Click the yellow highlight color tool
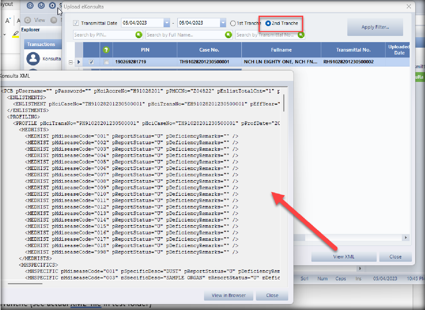The width and height of the screenshot is (425, 310). pyautogui.click(x=15, y=34)
